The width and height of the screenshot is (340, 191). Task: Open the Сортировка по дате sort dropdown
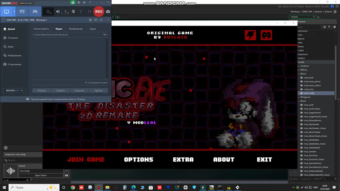click(x=96, y=83)
